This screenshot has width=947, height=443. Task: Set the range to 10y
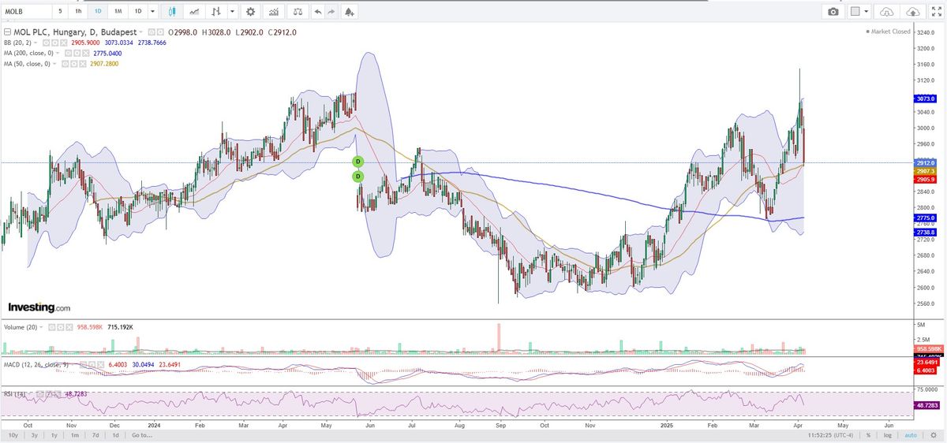[x=13, y=435]
